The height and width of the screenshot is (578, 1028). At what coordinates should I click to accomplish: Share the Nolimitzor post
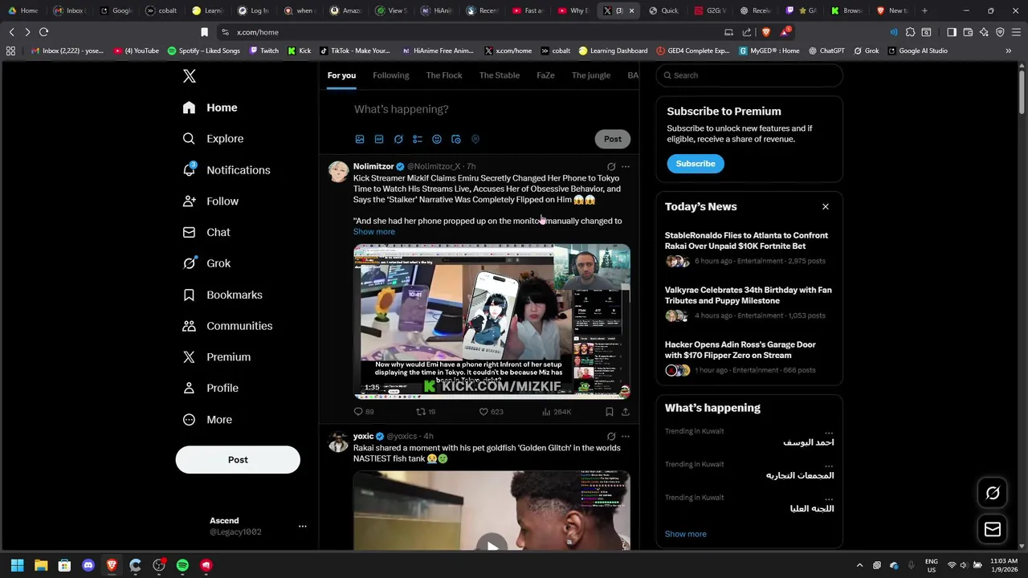click(626, 412)
